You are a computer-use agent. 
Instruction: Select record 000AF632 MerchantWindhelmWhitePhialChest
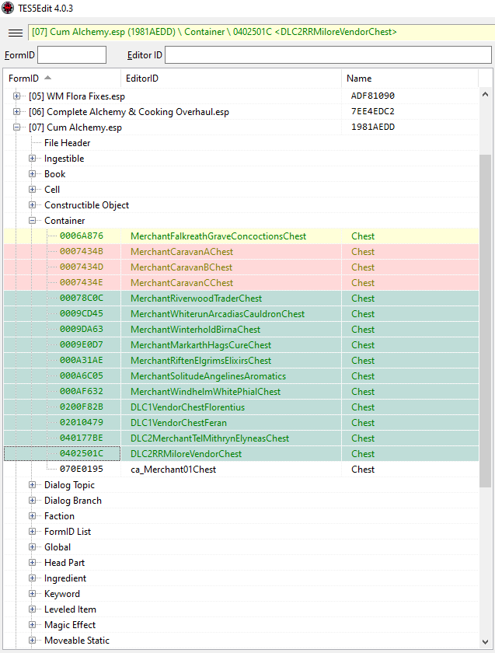click(241, 392)
